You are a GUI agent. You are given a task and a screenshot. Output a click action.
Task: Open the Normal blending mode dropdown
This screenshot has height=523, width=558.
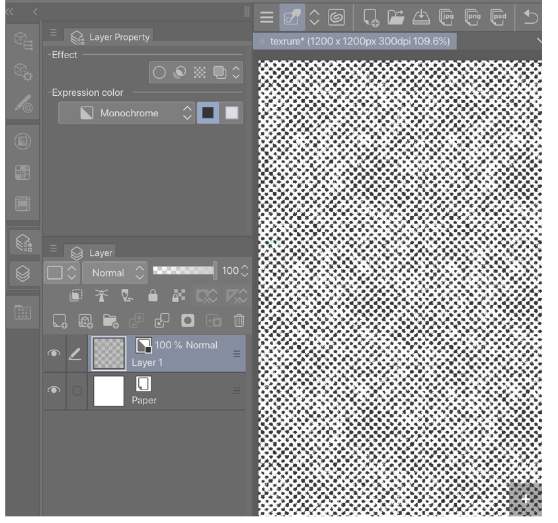(115, 273)
